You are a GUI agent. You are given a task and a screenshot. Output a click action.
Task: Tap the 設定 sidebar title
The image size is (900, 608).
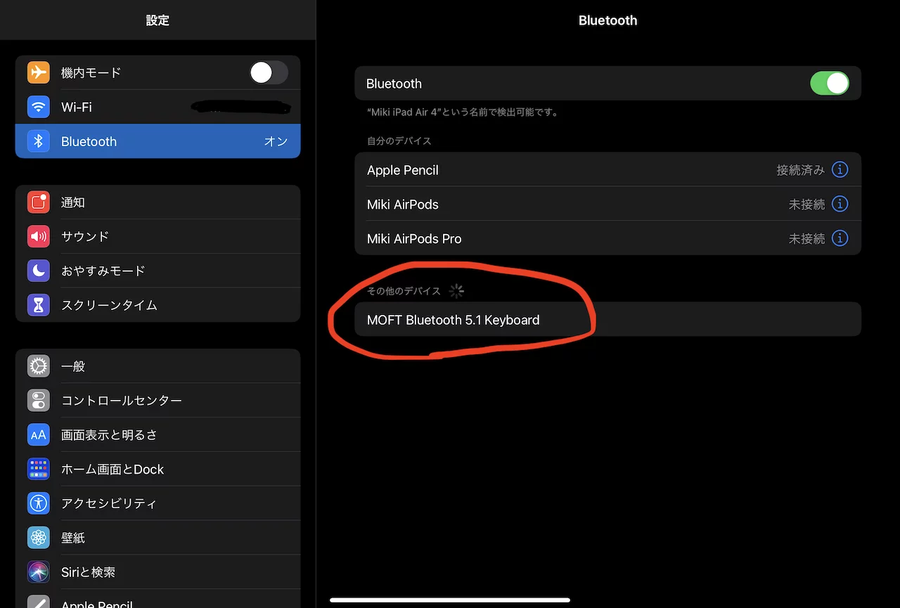[x=157, y=20]
